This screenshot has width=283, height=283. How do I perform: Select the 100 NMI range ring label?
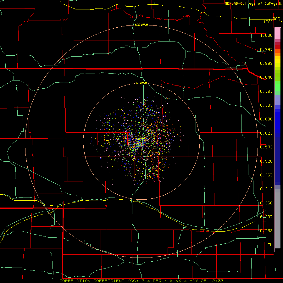click(141, 25)
